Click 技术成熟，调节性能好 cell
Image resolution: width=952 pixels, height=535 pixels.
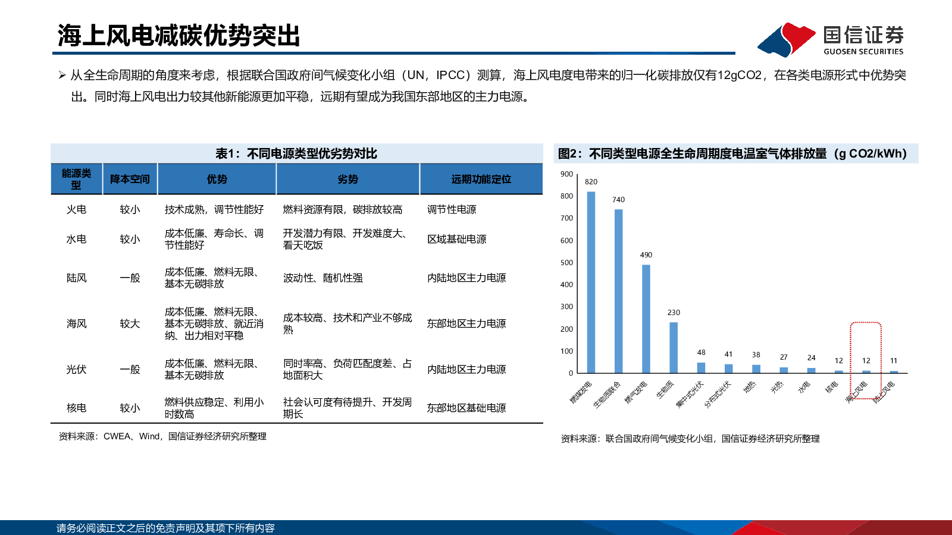pos(214,209)
